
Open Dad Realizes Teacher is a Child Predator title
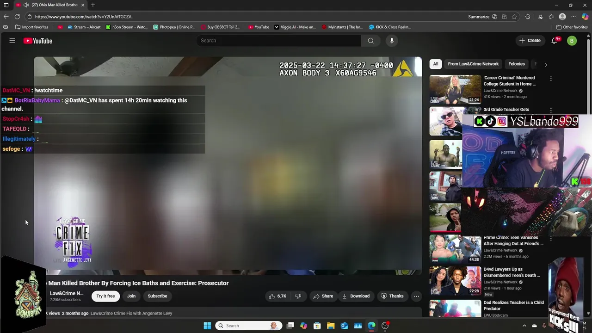(513, 306)
